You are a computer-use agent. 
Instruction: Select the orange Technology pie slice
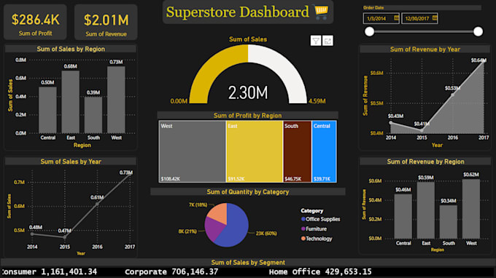point(219,213)
